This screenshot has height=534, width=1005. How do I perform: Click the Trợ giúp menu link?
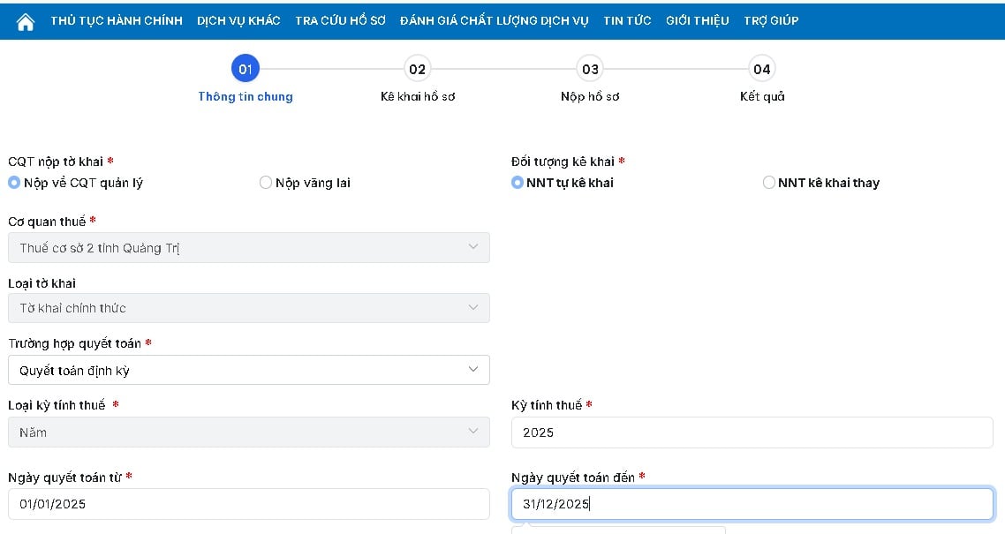(771, 20)
